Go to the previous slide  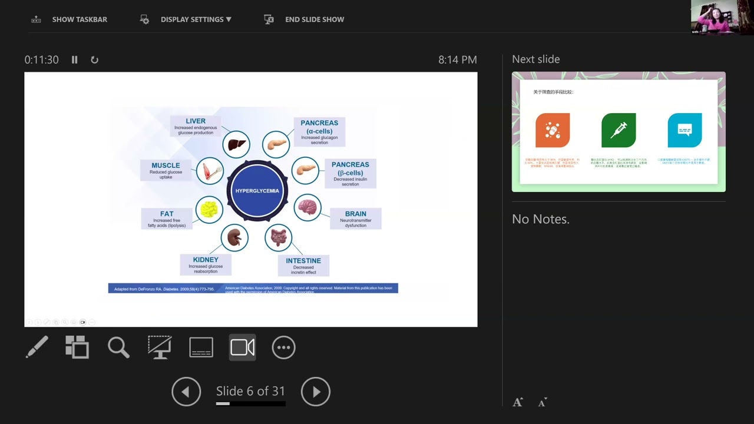[x=186, y=392]
